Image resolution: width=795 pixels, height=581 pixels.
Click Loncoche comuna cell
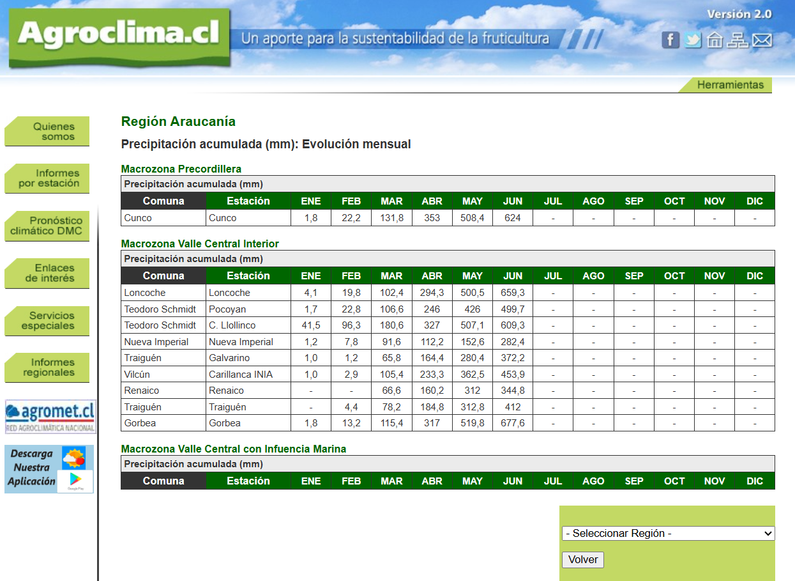coord(163,293)
